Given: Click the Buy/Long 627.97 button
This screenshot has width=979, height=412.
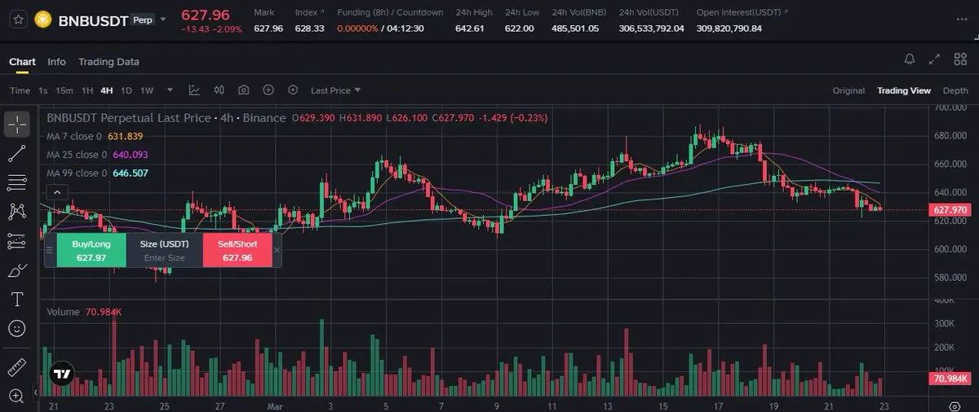Looking at the screenshot, I should (91, 250).
